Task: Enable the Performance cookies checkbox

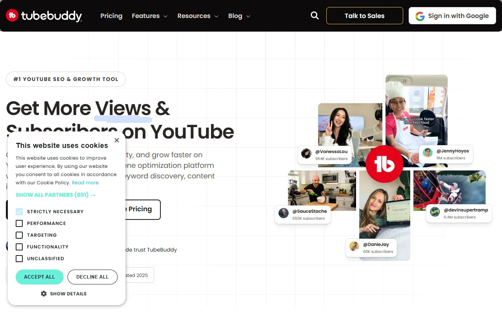Action: [x=19, y=223]
